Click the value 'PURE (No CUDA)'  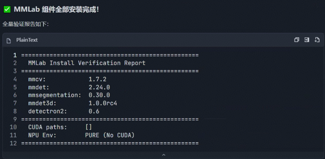(x=110, y=136)
